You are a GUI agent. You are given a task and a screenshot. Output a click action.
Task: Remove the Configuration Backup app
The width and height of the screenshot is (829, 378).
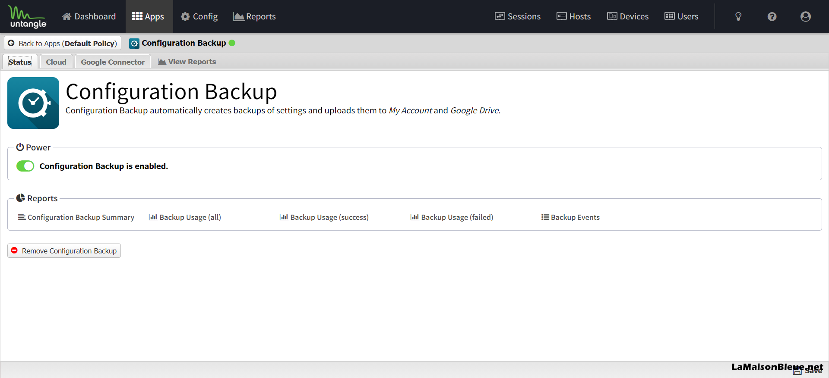(64, 251)
